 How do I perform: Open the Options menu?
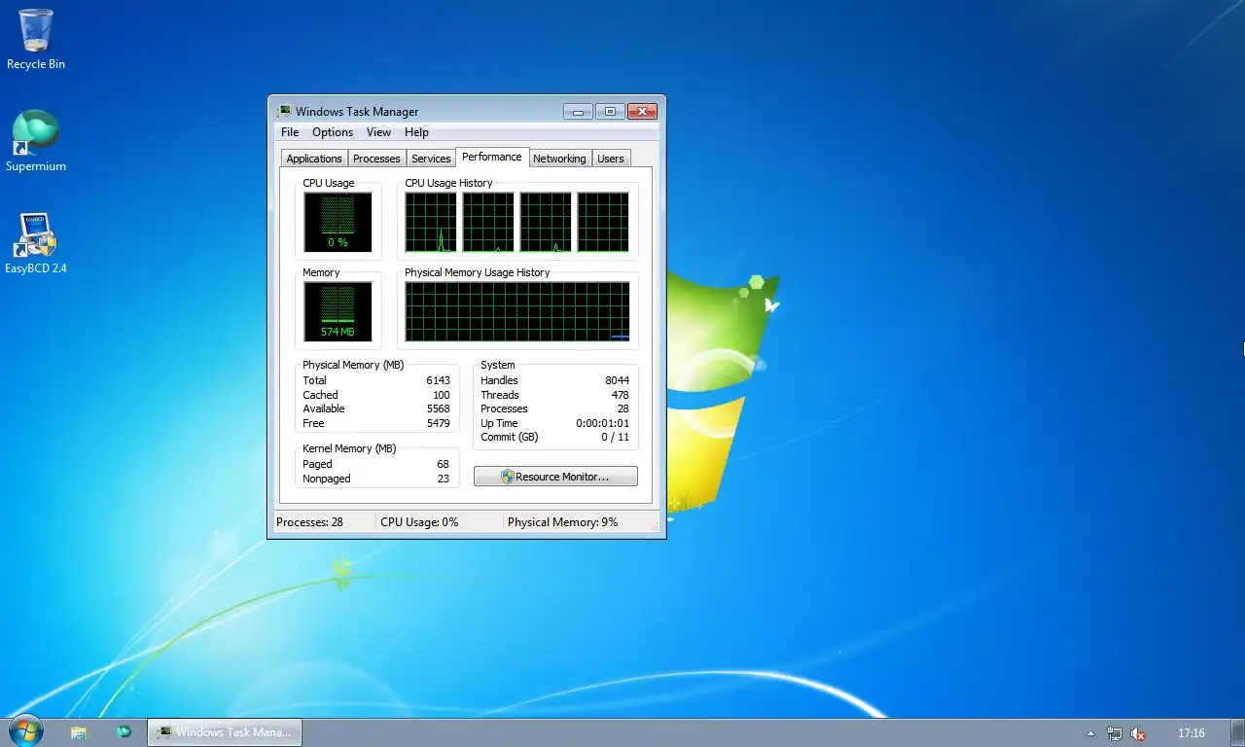pos(333,132)
